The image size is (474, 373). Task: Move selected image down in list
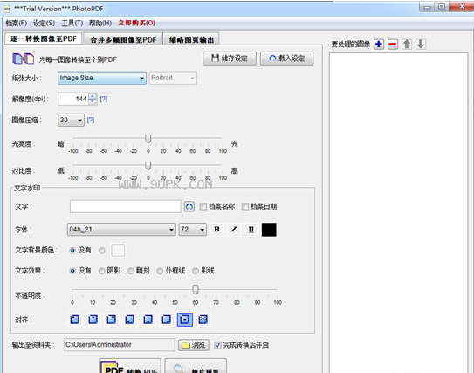pyautogui.click(x=421, y=45)
